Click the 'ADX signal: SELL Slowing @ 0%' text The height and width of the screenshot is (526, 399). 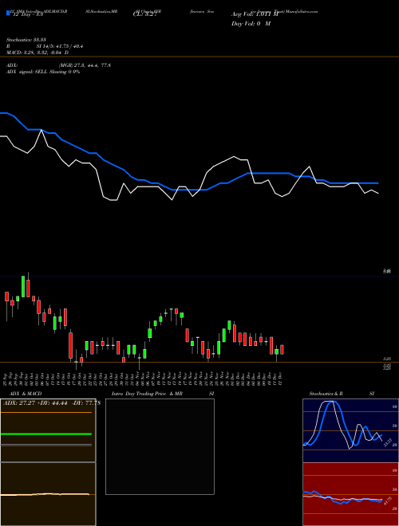click(x=43, y=72)
